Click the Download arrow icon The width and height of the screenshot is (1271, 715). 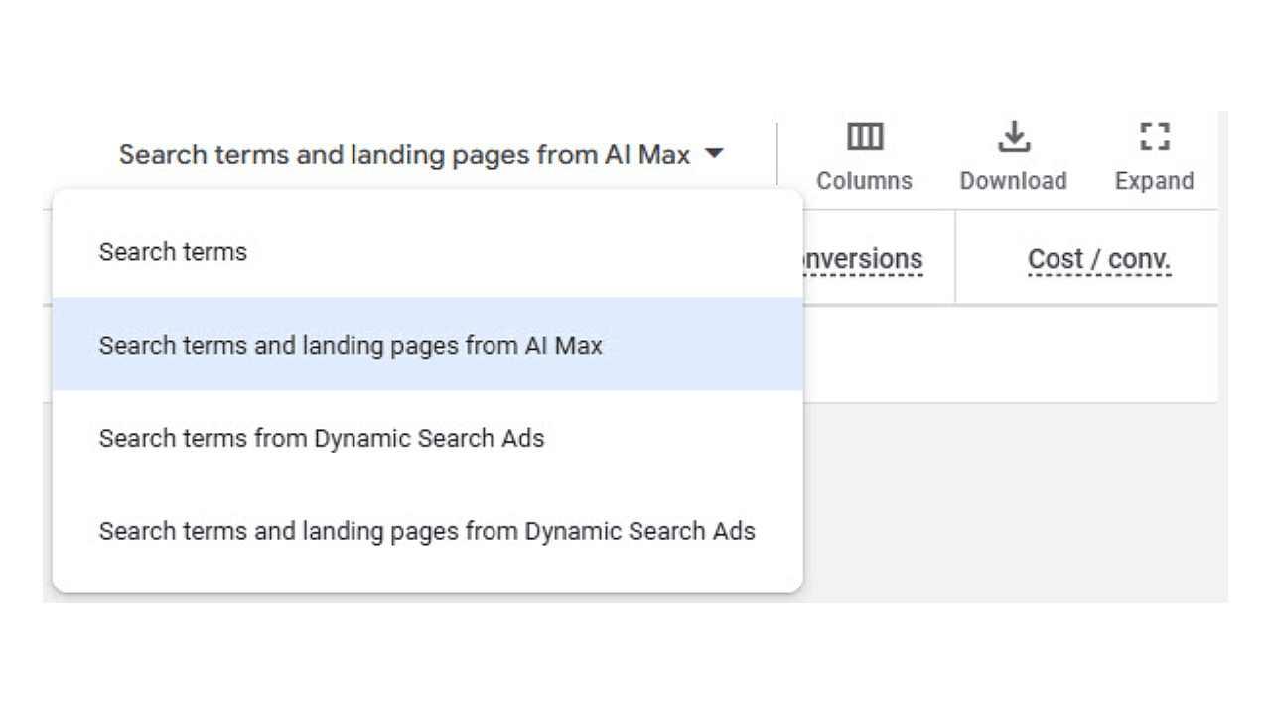pos(1013,137)
